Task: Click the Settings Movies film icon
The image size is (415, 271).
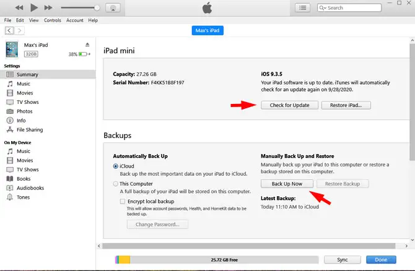Action: 10,93
